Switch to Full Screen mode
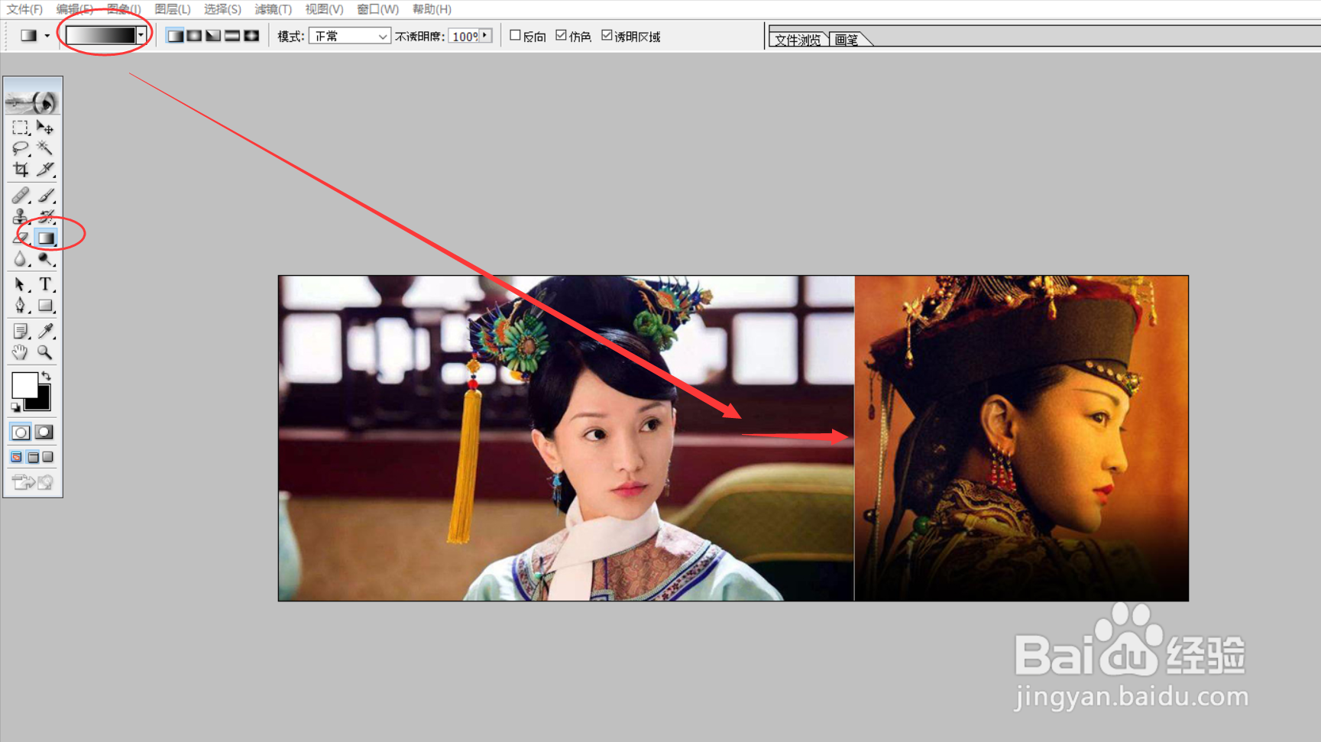This screenshot has height=742, width=1321. (x=48, y=457)
